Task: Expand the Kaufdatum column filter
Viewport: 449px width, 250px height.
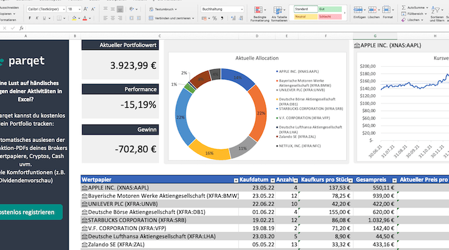Action: [x=272, y=180]
